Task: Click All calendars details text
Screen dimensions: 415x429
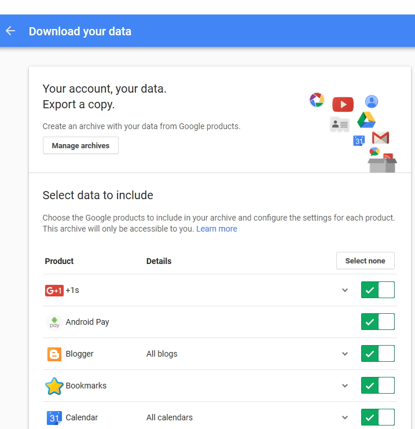Action: pyautogui.click(x=170, y=417)
